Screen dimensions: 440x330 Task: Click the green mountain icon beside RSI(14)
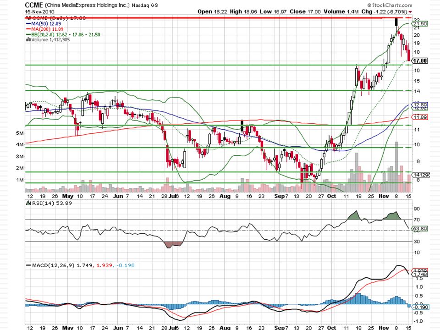28,203
